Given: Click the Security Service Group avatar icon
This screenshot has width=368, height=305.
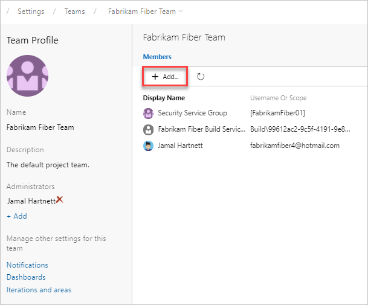Looking at the screenshot, I should point(148,114).
